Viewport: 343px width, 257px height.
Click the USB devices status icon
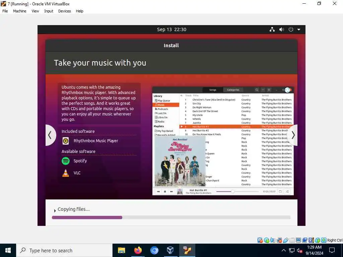pyautogui.click(x=286, y=240)
